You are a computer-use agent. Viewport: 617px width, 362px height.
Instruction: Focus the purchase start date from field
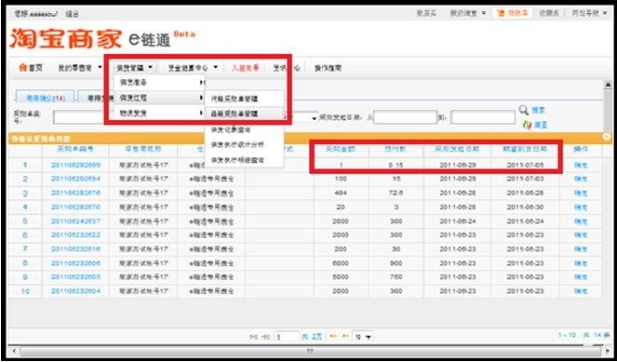pos(405,117)
